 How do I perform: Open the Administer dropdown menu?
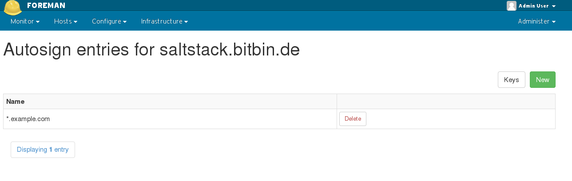tap(537, 21)
